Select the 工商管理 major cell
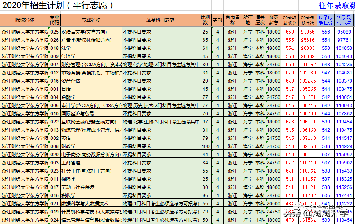355x224 pixels. click(91, 162)
